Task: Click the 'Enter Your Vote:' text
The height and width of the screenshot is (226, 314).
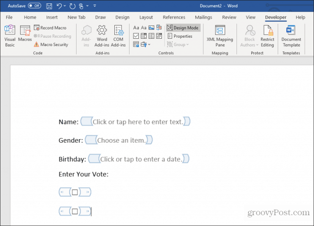Action: (x=83, y=174)
